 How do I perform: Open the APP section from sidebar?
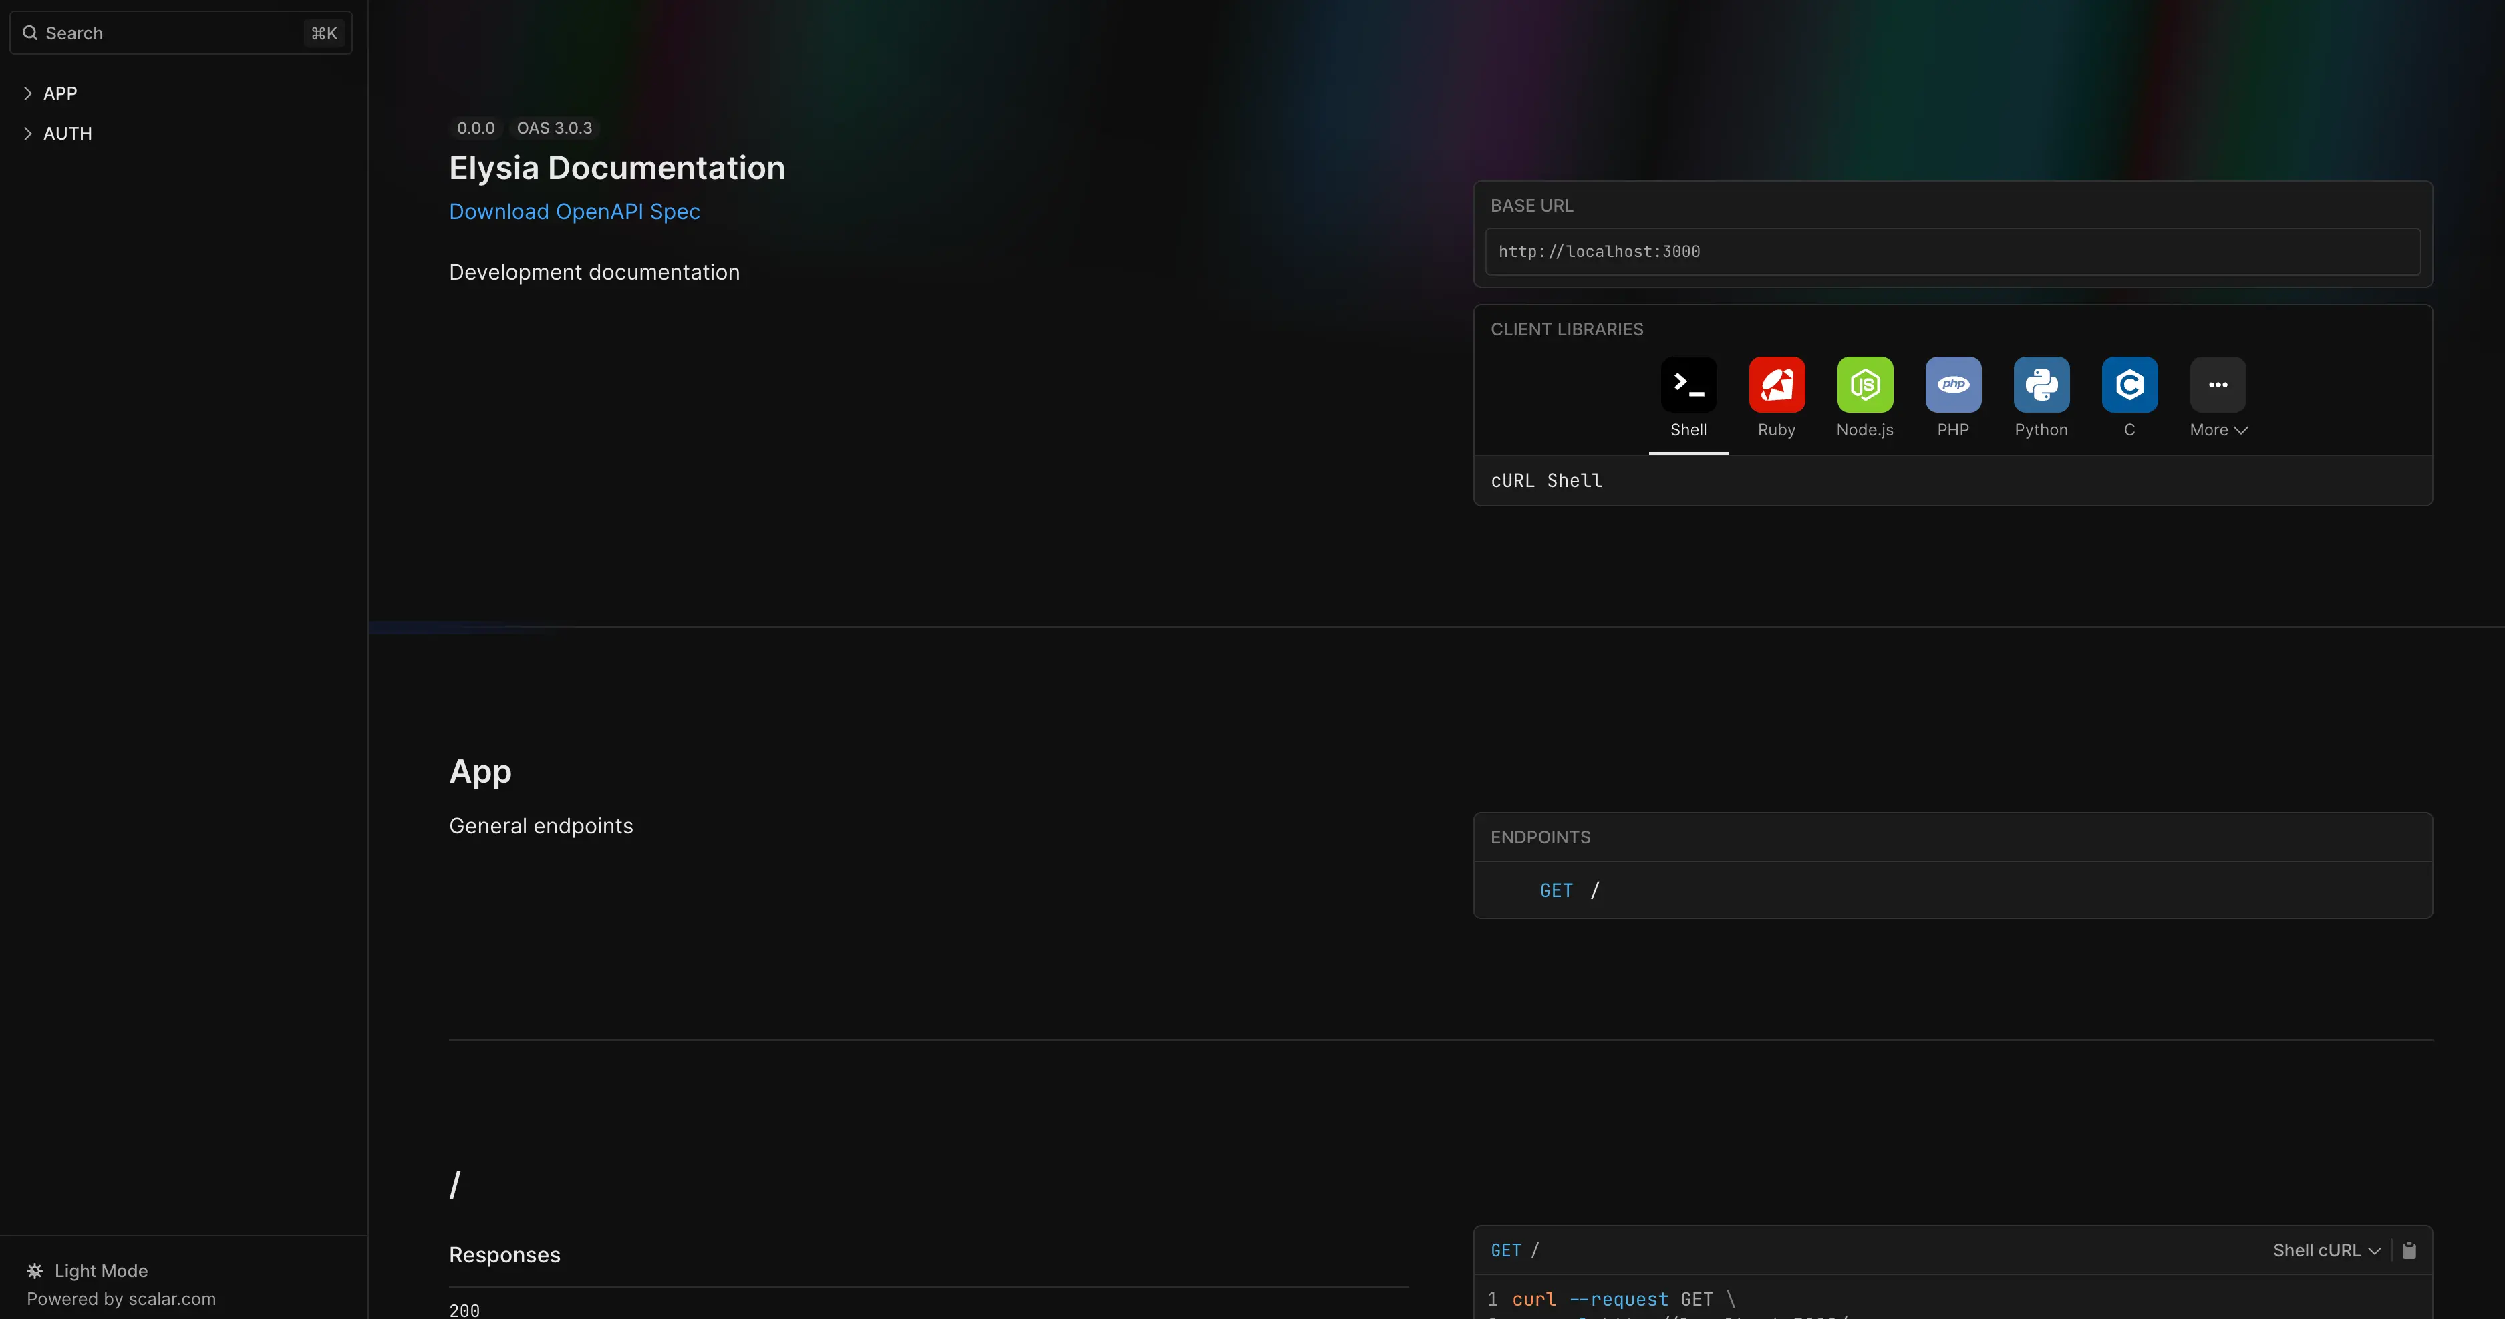point(60,93)
